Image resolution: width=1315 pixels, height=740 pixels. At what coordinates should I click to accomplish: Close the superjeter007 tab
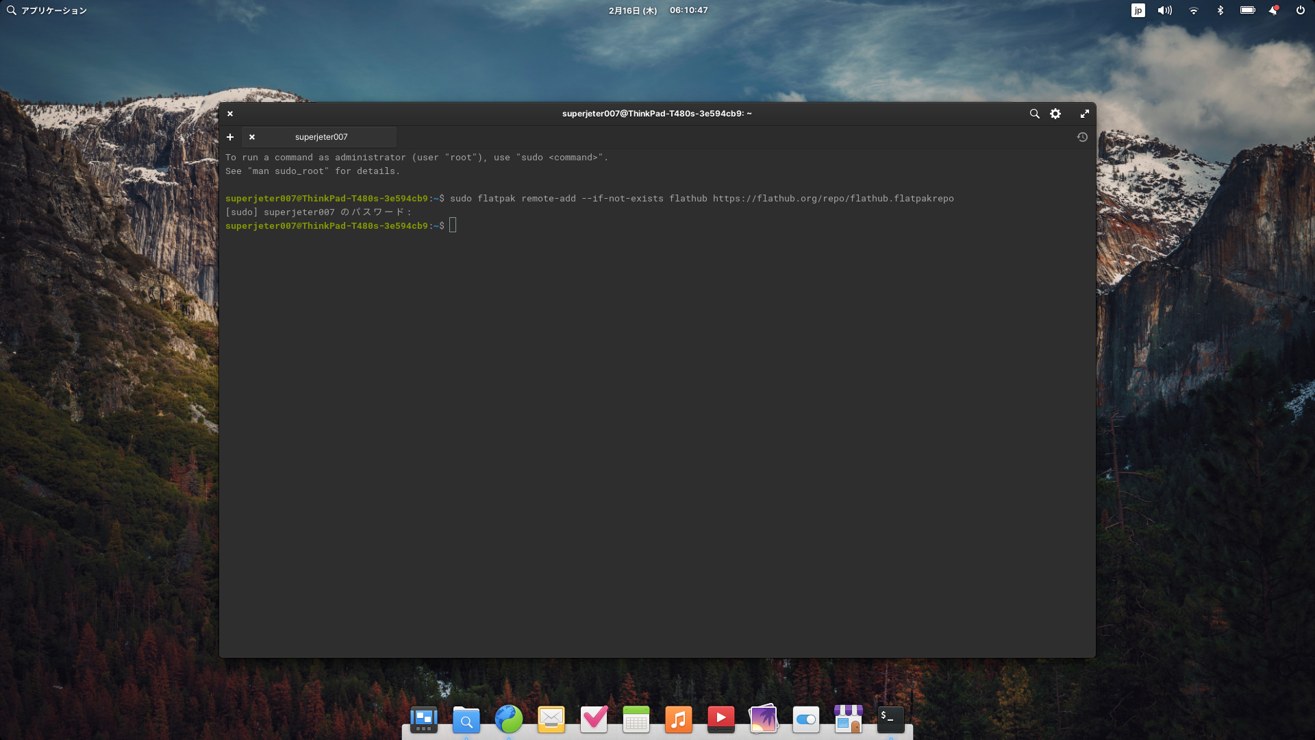tap(252, 137)
